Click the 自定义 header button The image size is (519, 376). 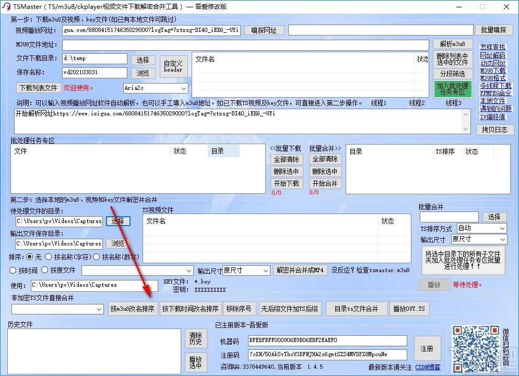tap(173, 66)
